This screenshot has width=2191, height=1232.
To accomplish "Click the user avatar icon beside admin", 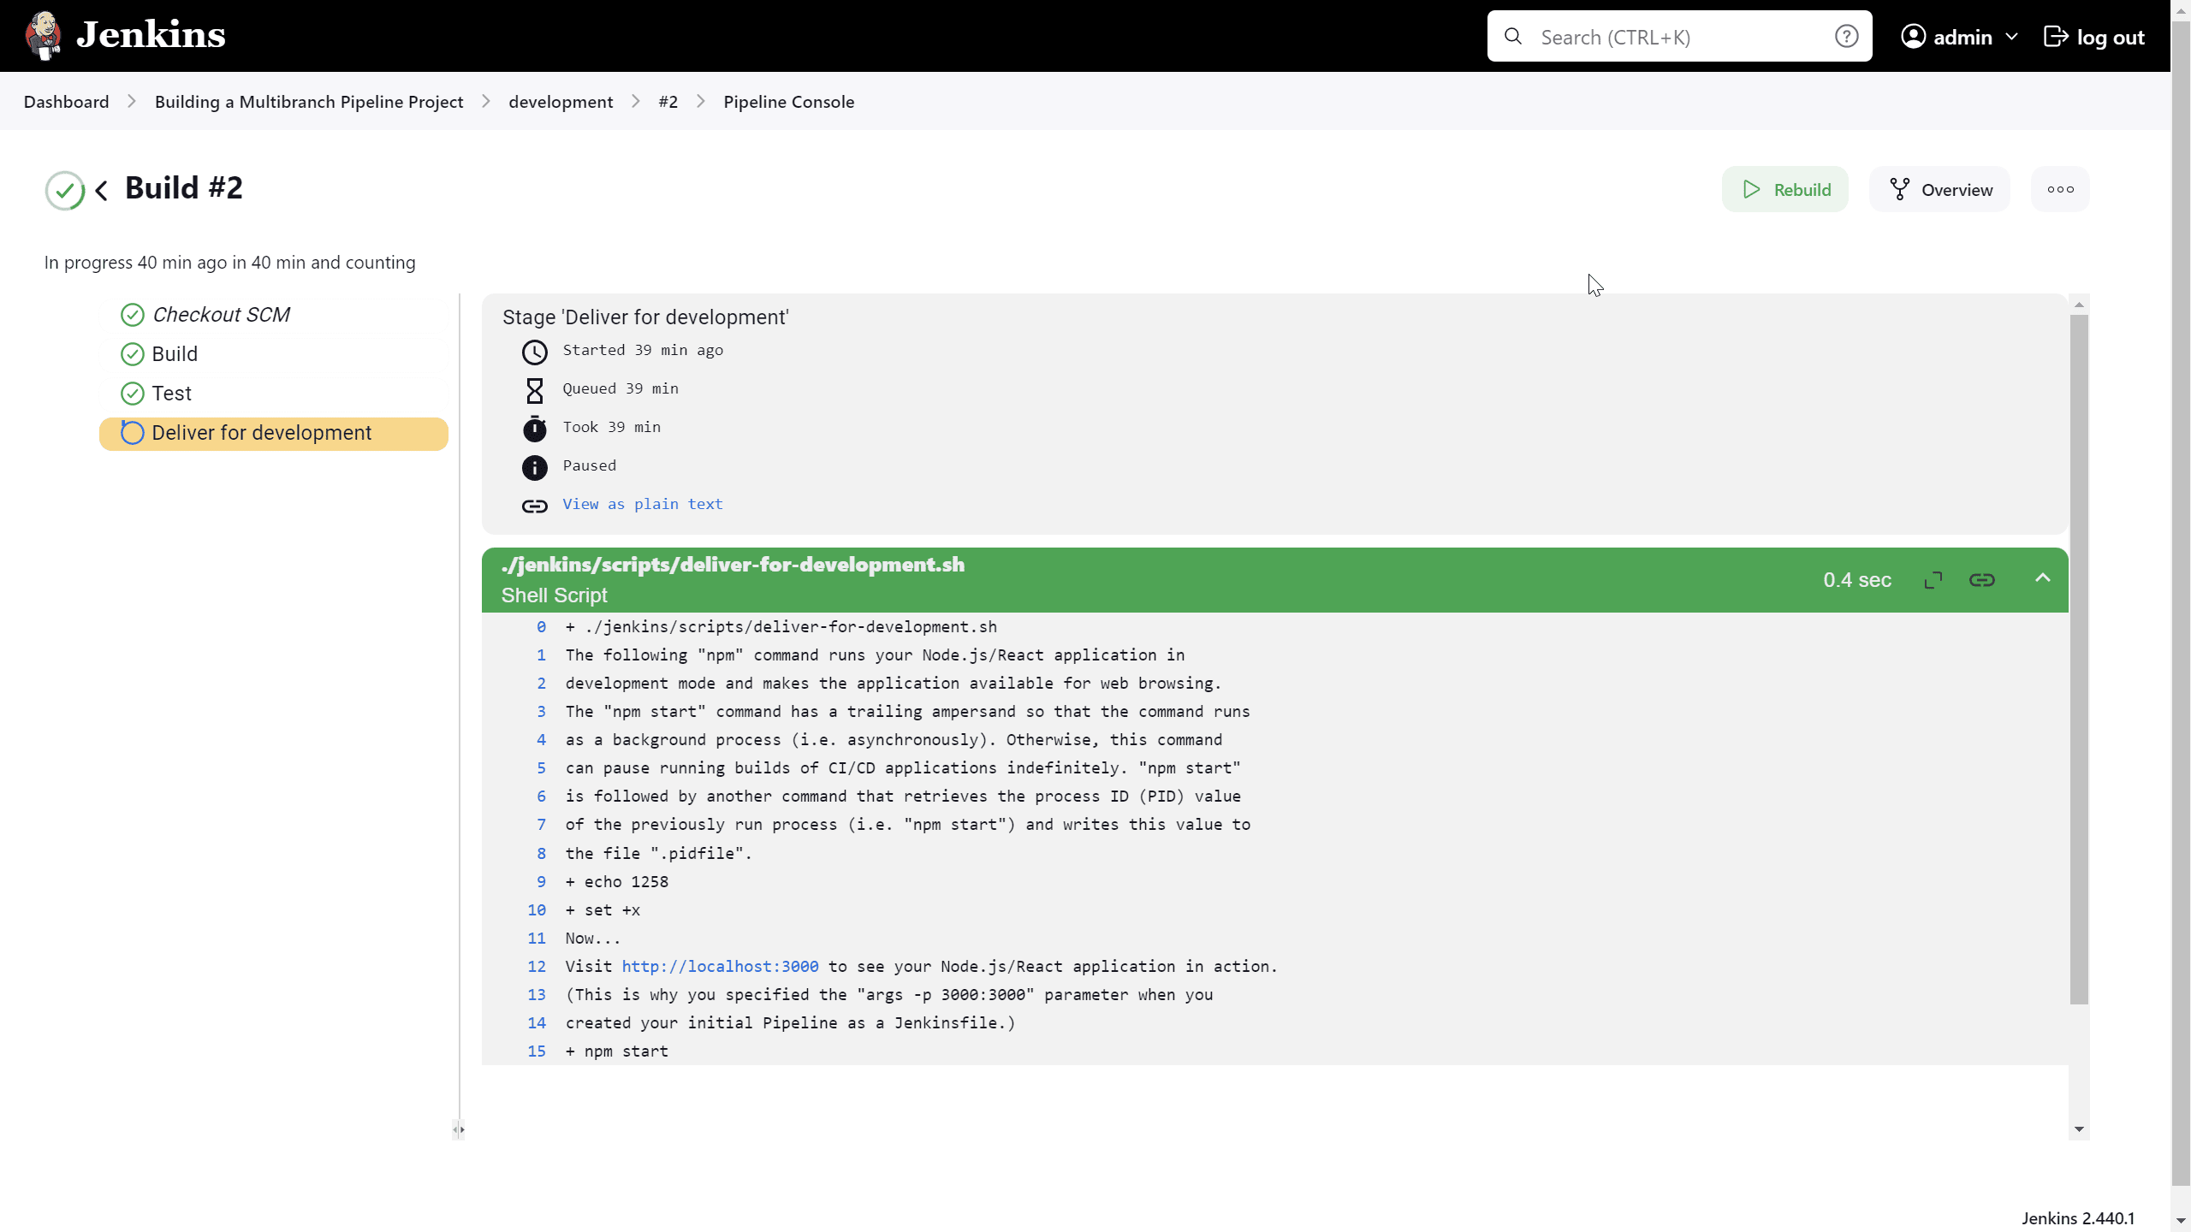I will tap(1915, 36).
